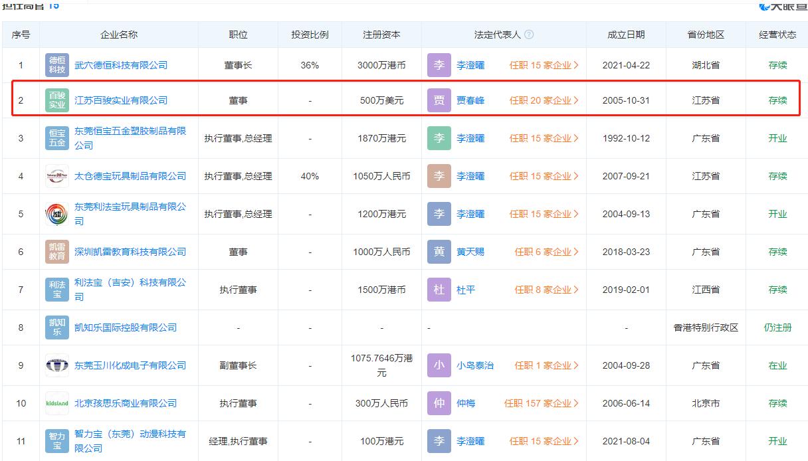Click the 凯雷教育 company logo icon
808x461 pixels.
pyautogui.click(x=57, y=252)
